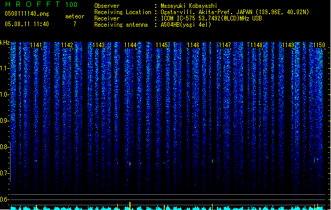331x210 pixels.
Task: Click the meteor label
Action: pyautogui.click(x=75, y=16)
